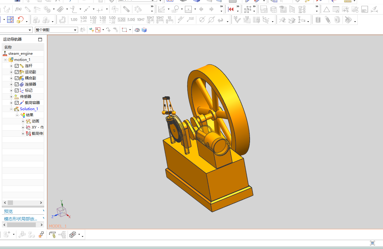
Task: Click the red-boxed snap filter icon
Action: click(98, 30)
